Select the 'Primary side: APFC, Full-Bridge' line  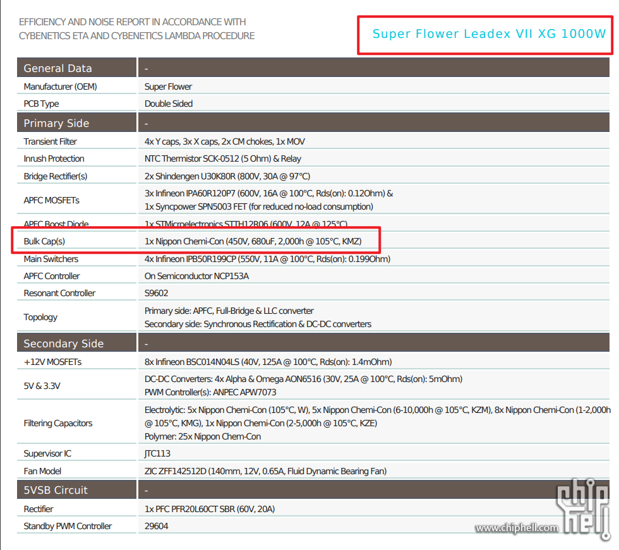pos(229,311)
